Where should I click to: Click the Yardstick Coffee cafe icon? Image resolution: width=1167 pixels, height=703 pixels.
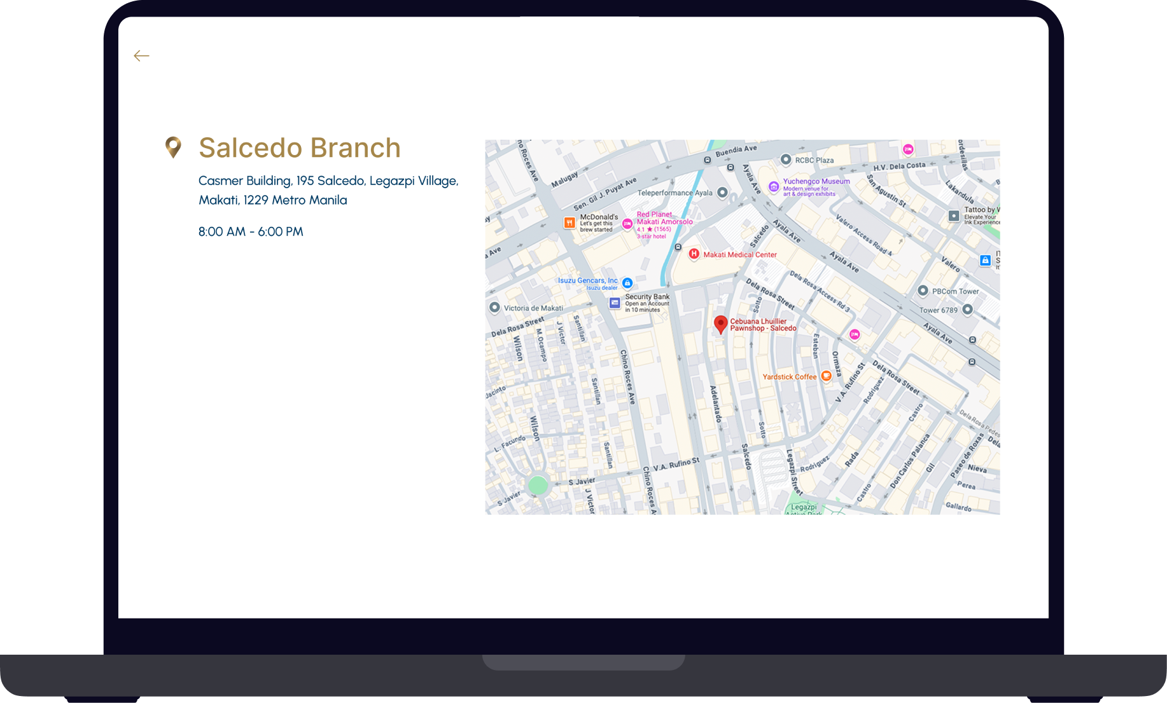click(x=826, y=376)
